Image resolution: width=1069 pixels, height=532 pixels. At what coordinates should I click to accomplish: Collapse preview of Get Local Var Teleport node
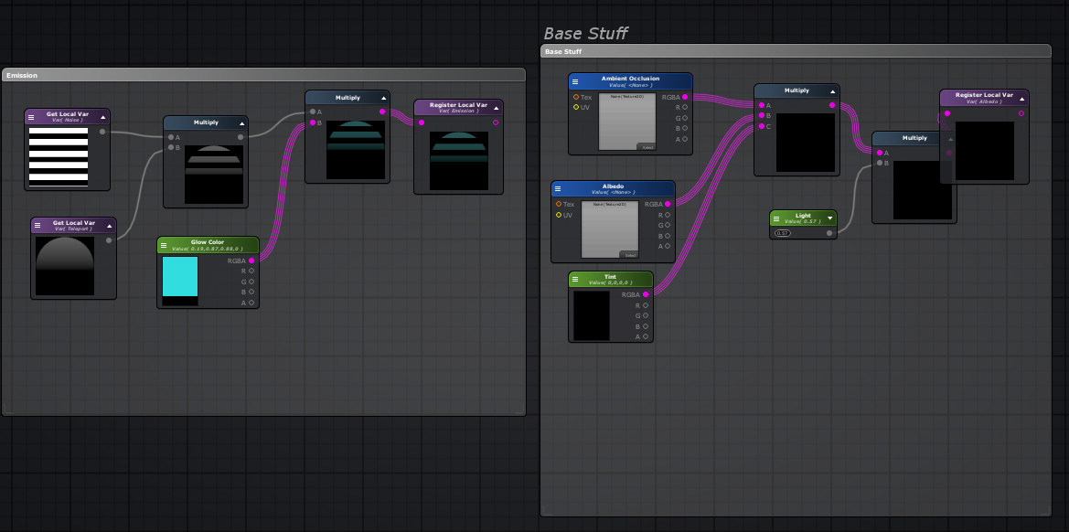click(x=110, y=226)
